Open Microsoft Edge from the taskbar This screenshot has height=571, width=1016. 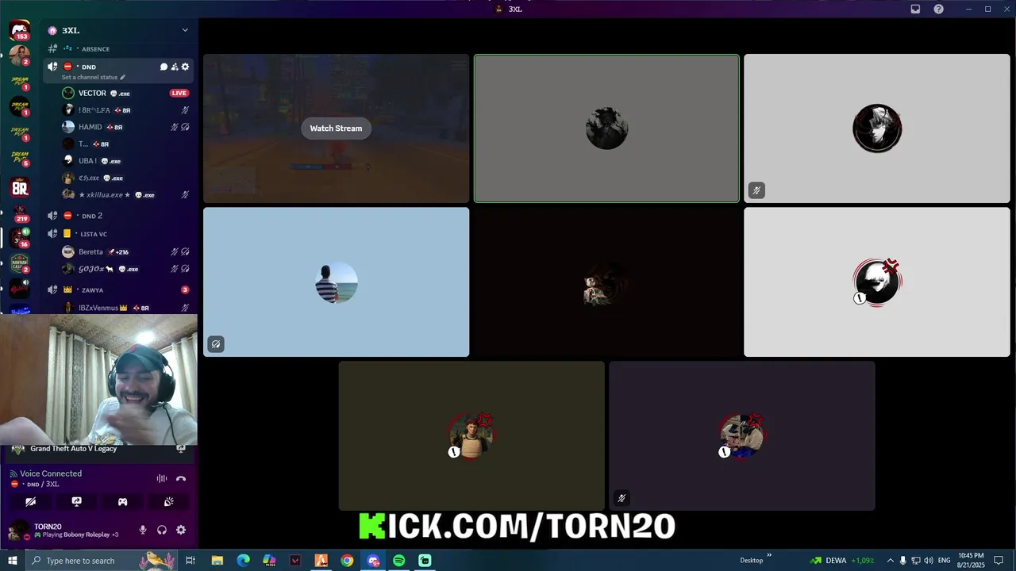tap(243, 561)
